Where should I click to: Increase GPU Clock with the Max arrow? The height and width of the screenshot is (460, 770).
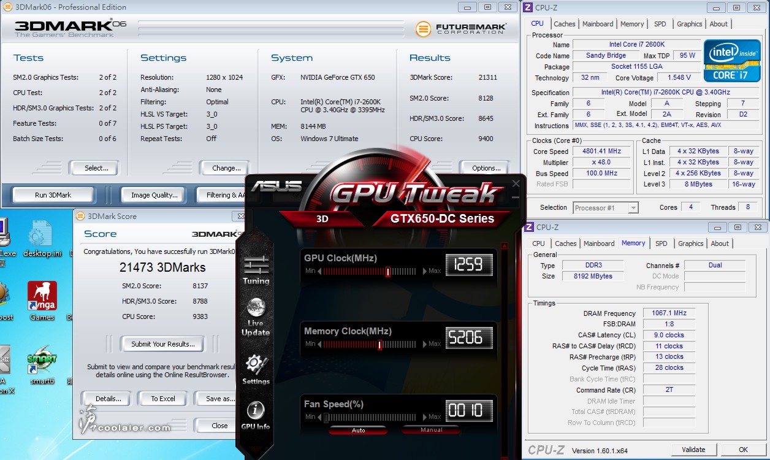click(425, 271)
